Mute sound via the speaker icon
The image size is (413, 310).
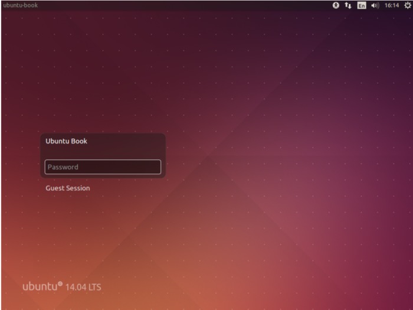click(375, 5)
